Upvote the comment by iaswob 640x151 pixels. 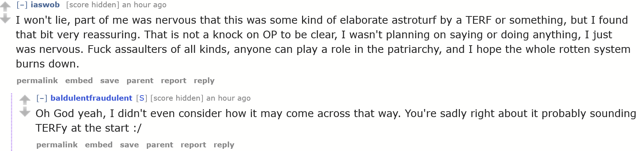(x=5, y=6)
